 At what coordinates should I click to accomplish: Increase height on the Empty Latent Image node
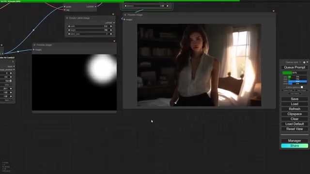111,30
